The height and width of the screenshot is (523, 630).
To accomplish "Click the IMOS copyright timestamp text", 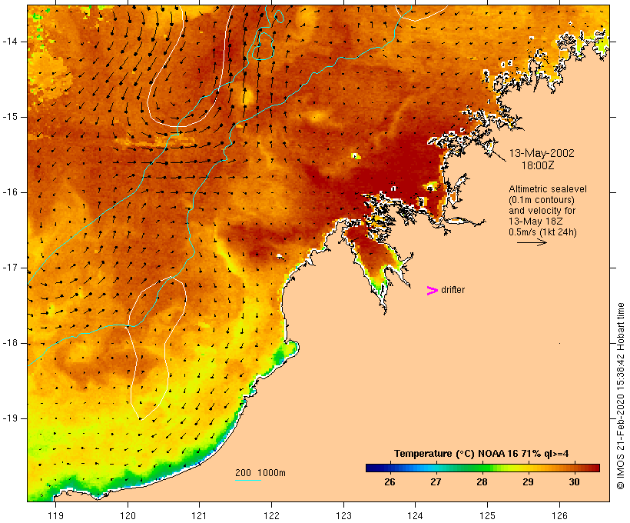I will (620, 396).
